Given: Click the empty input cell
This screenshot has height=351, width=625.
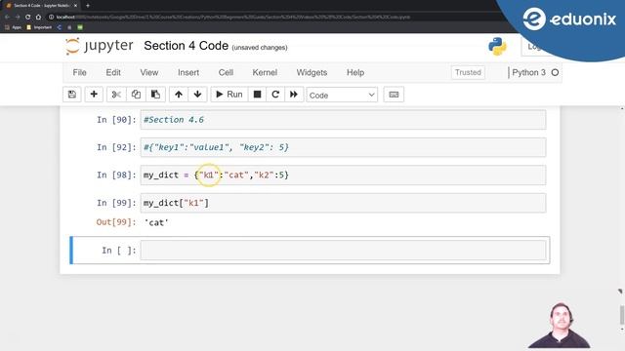Looking at the screenshot, I should [x=343, y=251].
